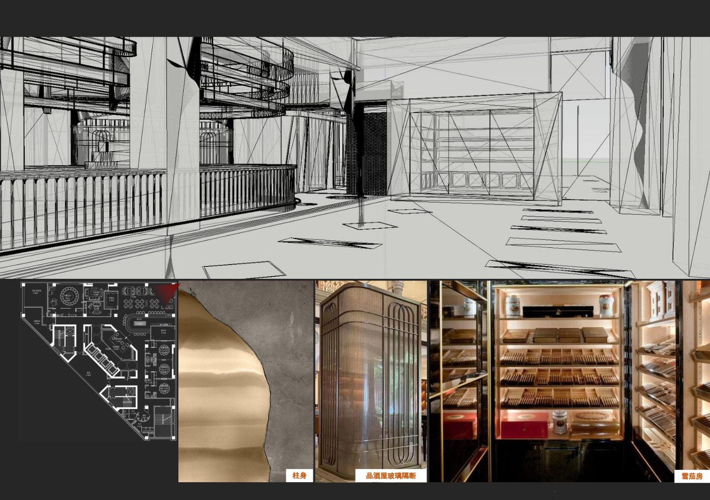Screen dimensions: 710x500
Task: Open the cigar room cabinet photo
Action: (569, 381)
